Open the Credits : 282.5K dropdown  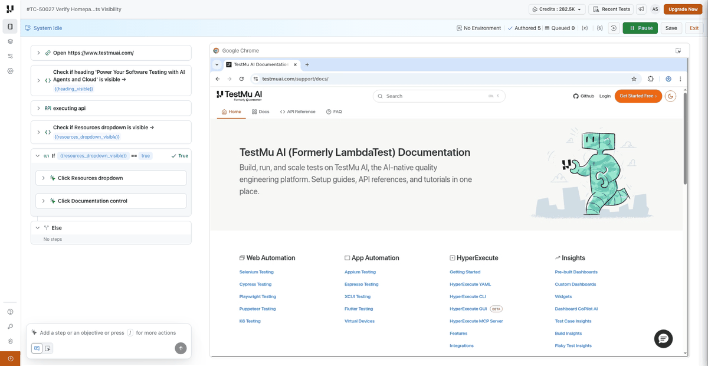[557, 9]
